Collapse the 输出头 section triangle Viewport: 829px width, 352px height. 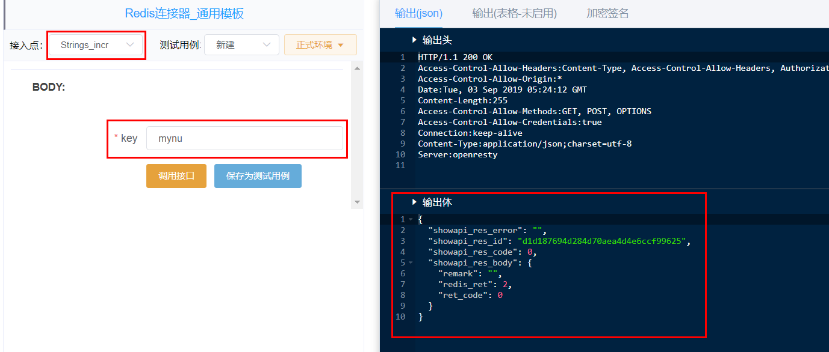[414, 40]
